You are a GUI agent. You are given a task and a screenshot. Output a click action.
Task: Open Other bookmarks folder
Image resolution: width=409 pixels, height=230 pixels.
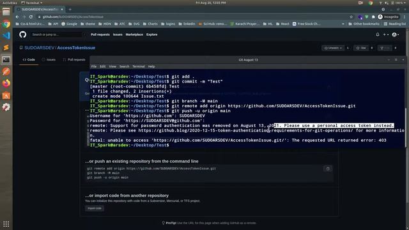click(364, 24)
